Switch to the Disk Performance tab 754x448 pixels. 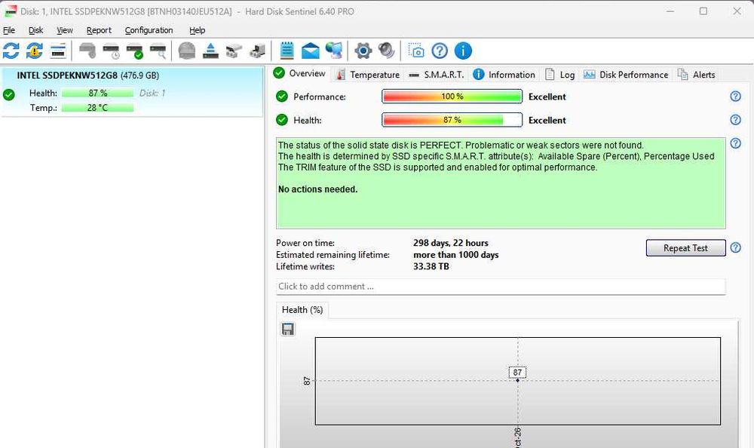(626, 75)
